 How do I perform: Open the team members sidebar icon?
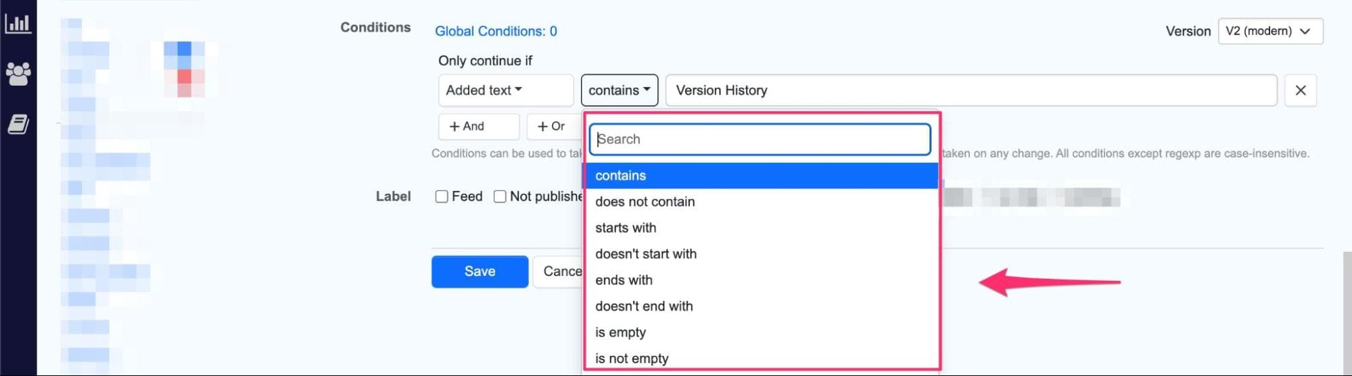18,74
